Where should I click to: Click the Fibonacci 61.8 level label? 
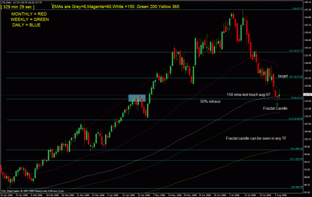click(296, 119)
